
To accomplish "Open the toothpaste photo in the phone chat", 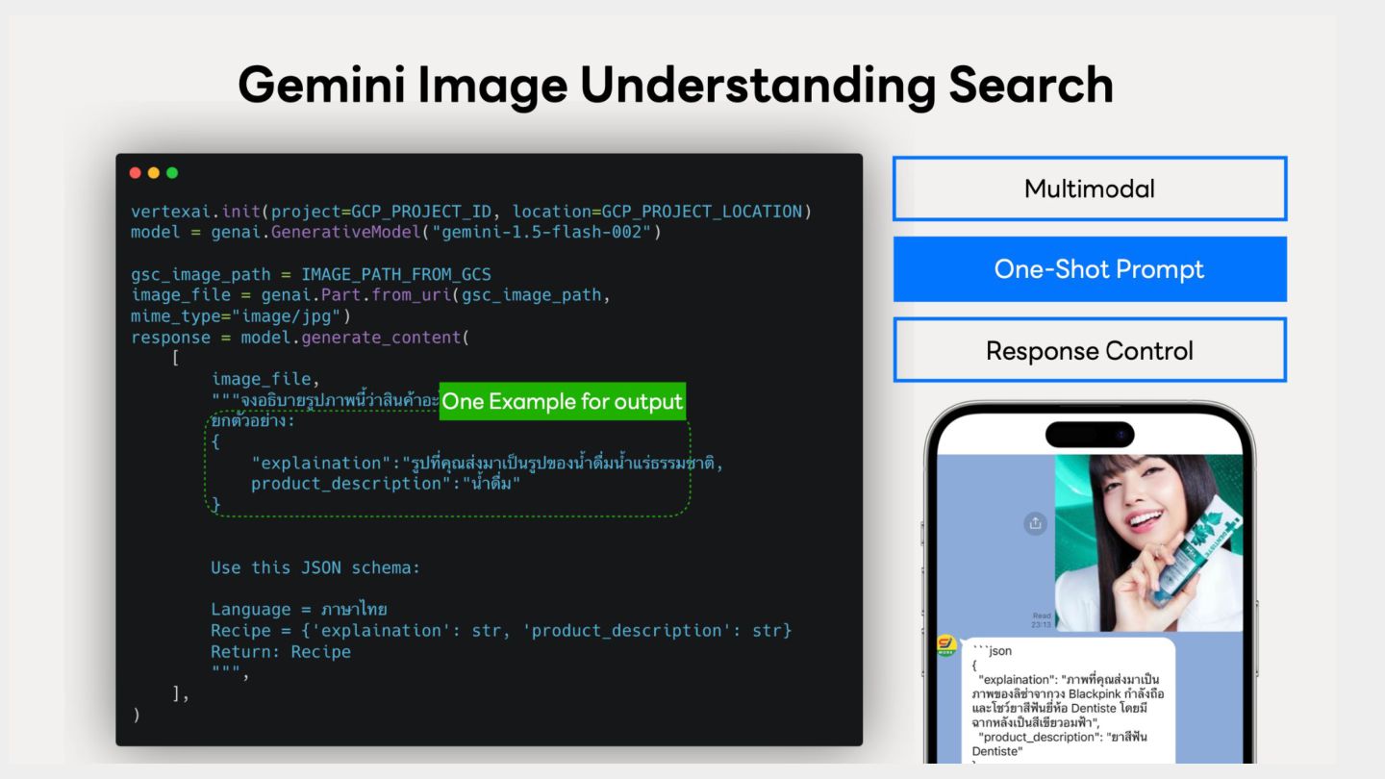I will pyautogui.click(x=1148, y=542).
